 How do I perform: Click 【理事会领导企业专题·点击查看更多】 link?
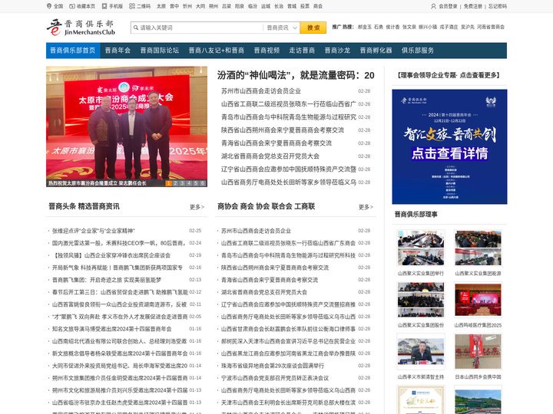click(449, 75)
